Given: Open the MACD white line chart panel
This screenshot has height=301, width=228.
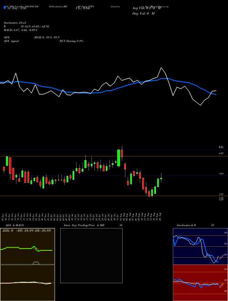Looking at the screenshot, I should pos(27,283).
